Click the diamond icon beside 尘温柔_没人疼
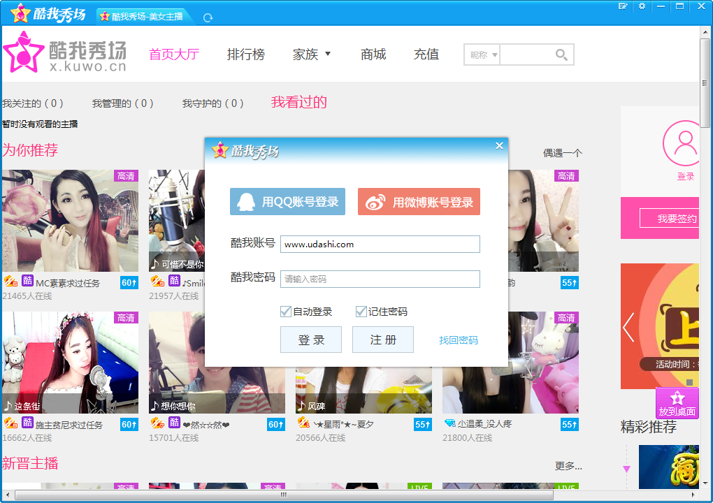This screenshot has width=713, height=503. pyautogui.click(x=450, y=423)
